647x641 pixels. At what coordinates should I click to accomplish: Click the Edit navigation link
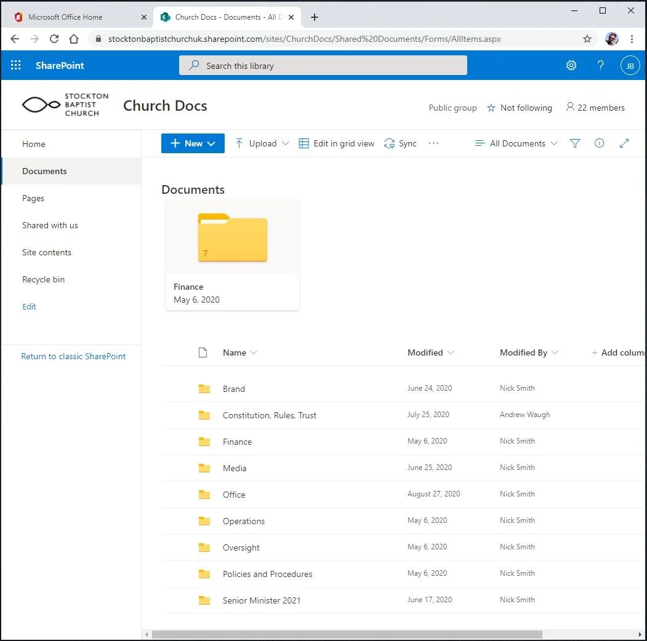[x=29, y=306]
